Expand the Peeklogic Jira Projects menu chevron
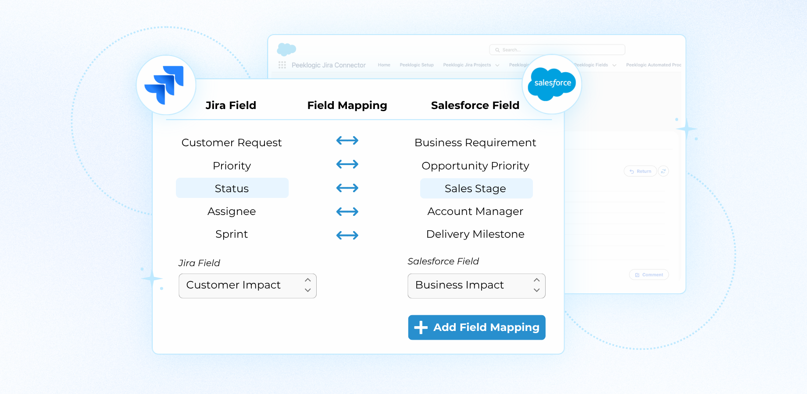807x394 pixels. point(497,65)
